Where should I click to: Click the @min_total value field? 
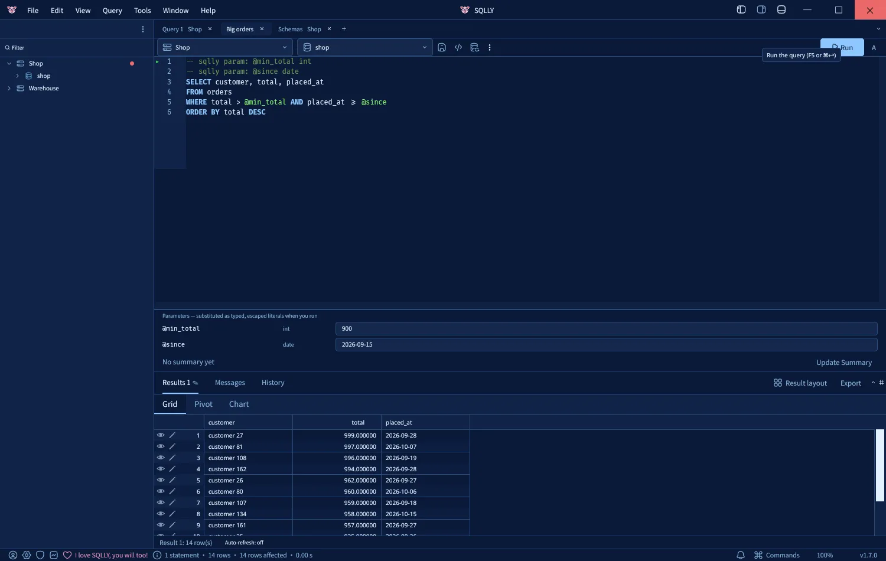[606, 328]
